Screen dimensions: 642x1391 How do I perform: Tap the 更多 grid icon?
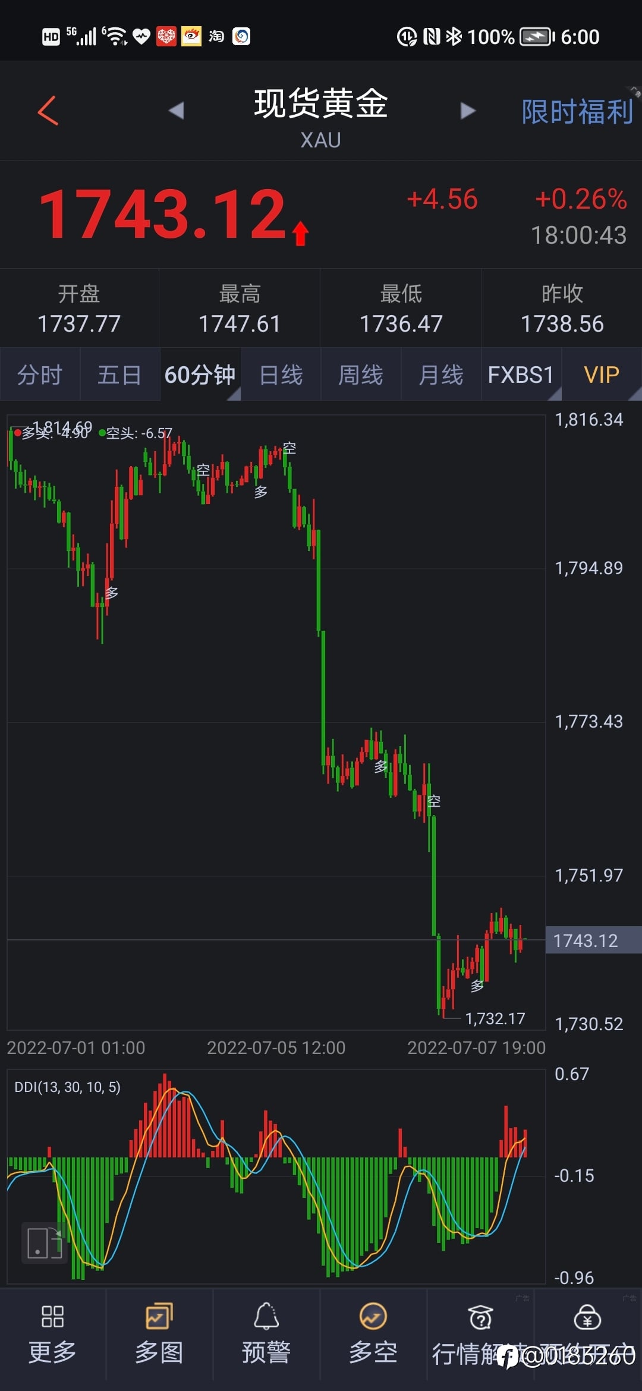(x=52, y=1316)
